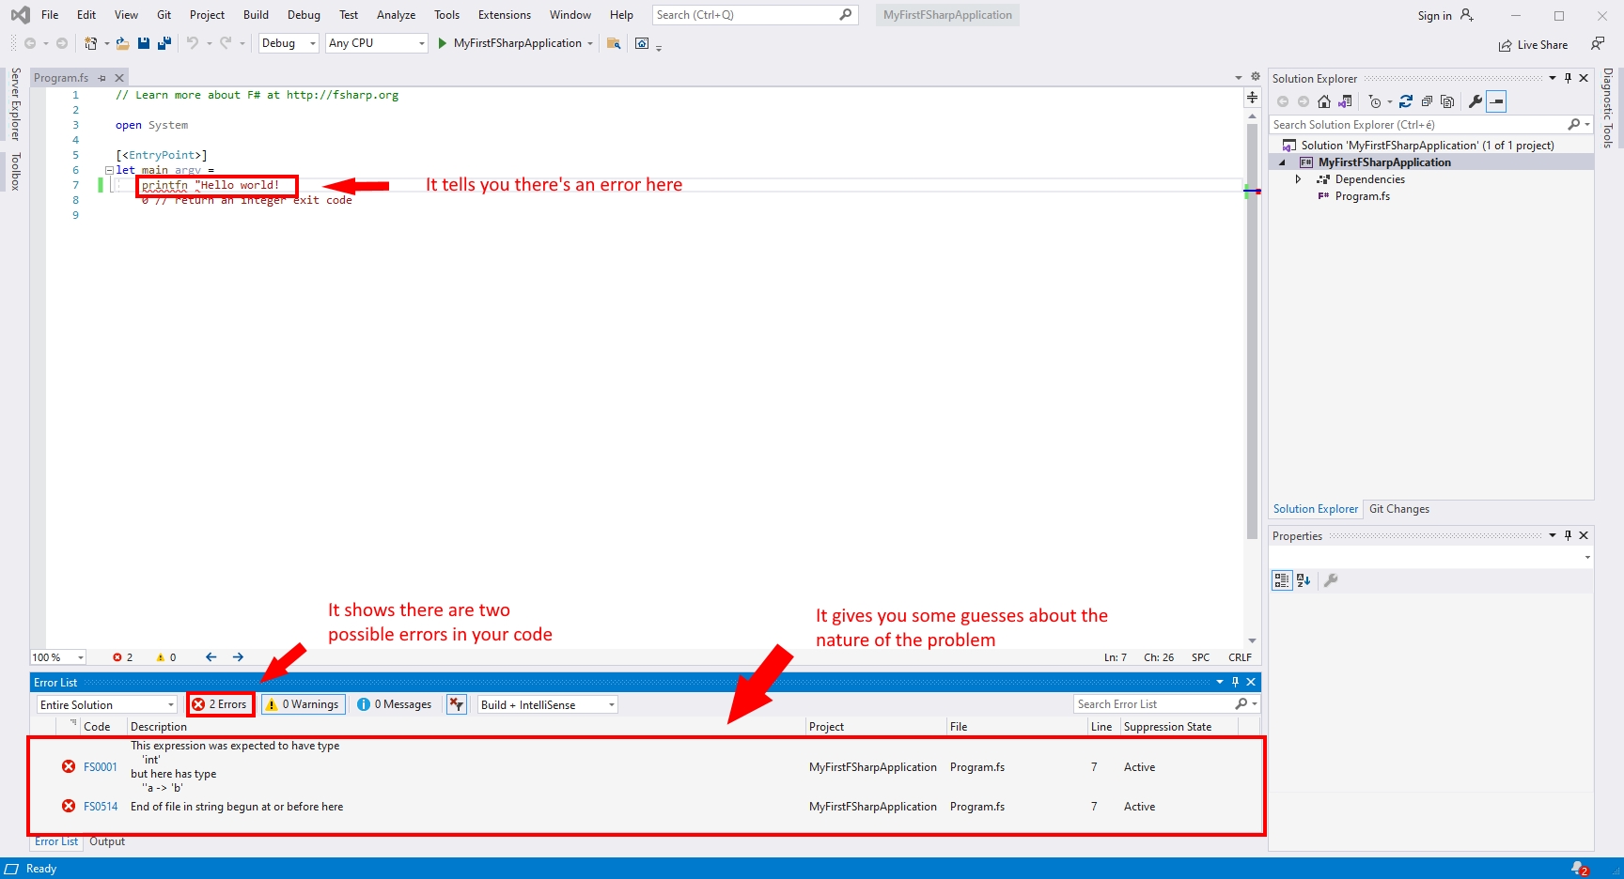Viewport: 1624px width, 879px height.
Task: Open the File menu
Action: click(x=50, y=15)
